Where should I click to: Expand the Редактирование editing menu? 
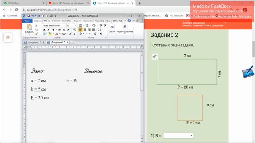tap(125, 29)
